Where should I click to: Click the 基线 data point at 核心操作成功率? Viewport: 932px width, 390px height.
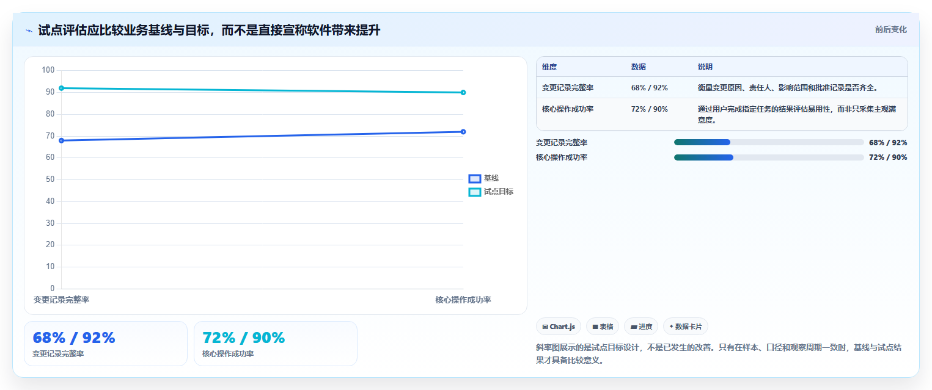tap(463, 132)
